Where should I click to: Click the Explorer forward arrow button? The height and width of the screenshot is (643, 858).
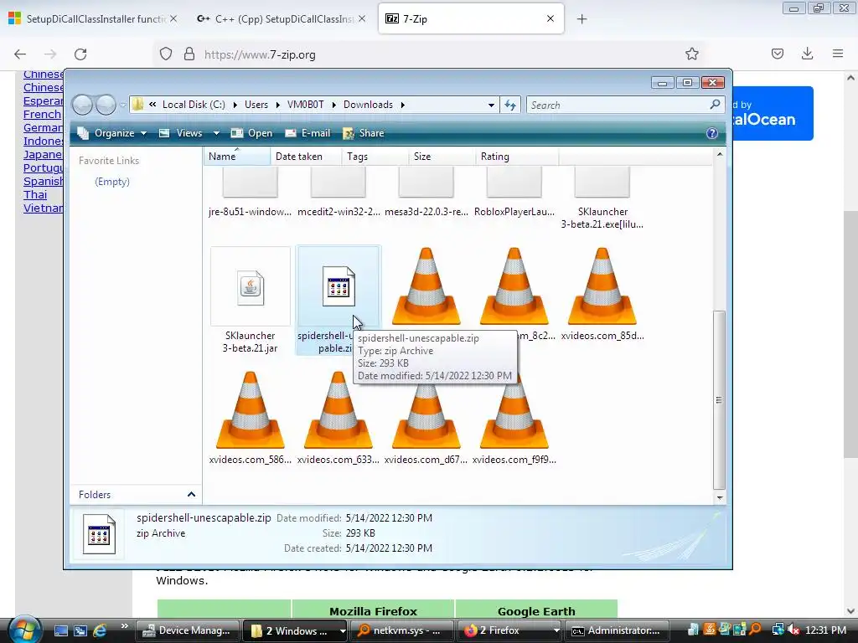pos(106,105)
